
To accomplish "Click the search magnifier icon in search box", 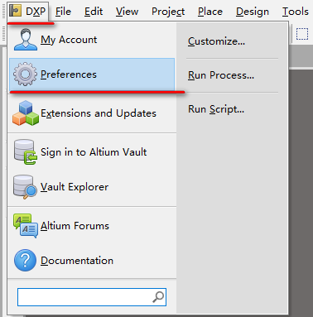I will click(158, 297).
